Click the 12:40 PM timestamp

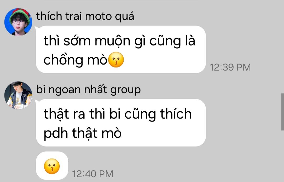[93, 174]
